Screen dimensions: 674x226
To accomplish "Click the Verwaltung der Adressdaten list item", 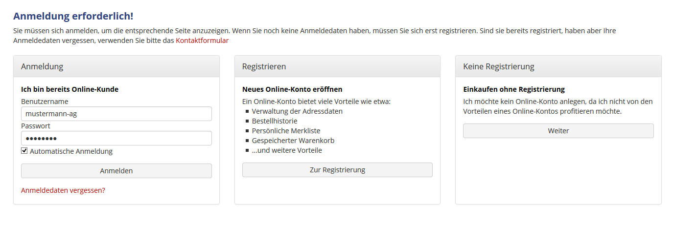I will coord(297,111).
